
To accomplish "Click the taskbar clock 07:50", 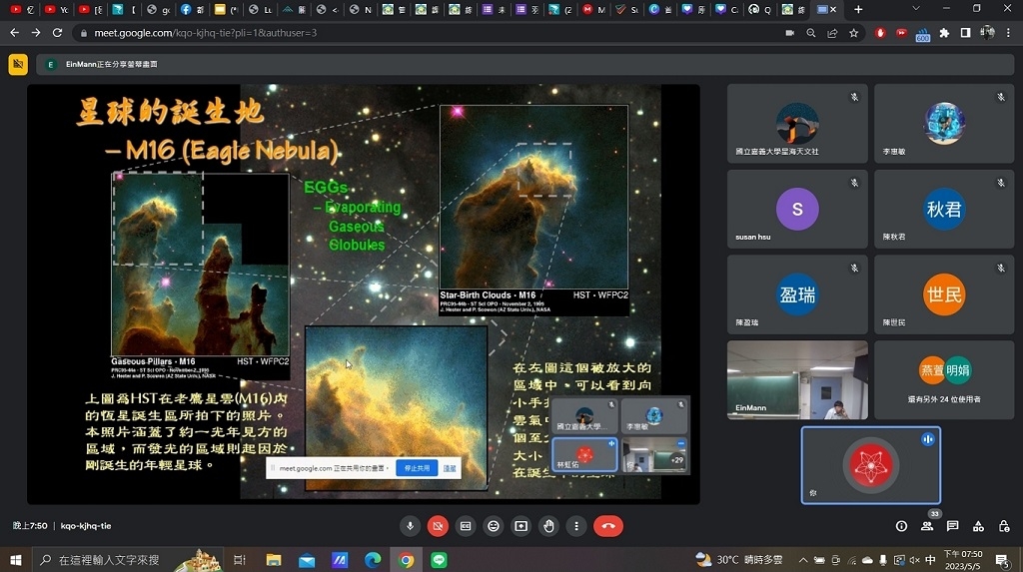I will coord(963,560).
